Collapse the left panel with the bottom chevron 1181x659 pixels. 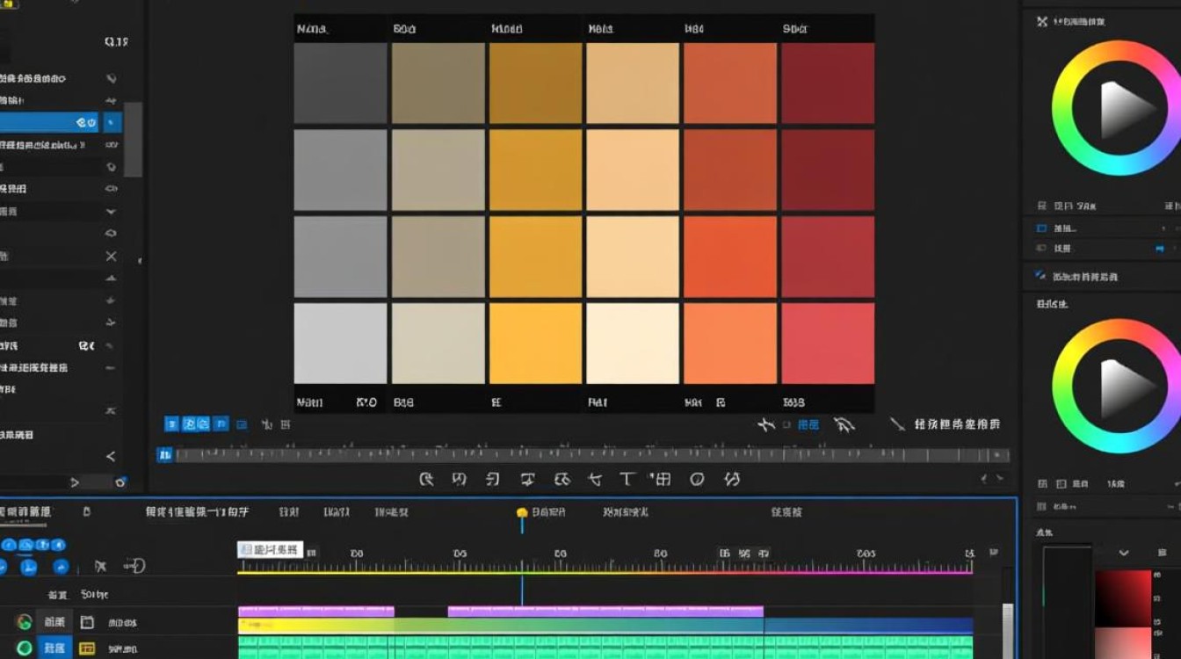pyautogui.click(x=111, y=456)
